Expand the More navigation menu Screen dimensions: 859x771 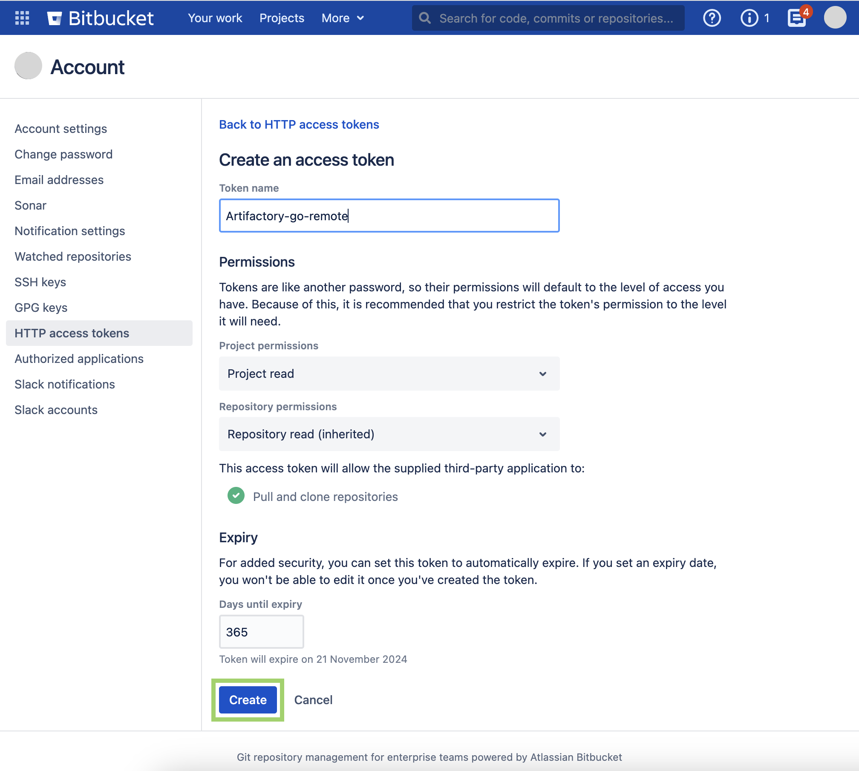pyautogui.click(x=343, y=18)
